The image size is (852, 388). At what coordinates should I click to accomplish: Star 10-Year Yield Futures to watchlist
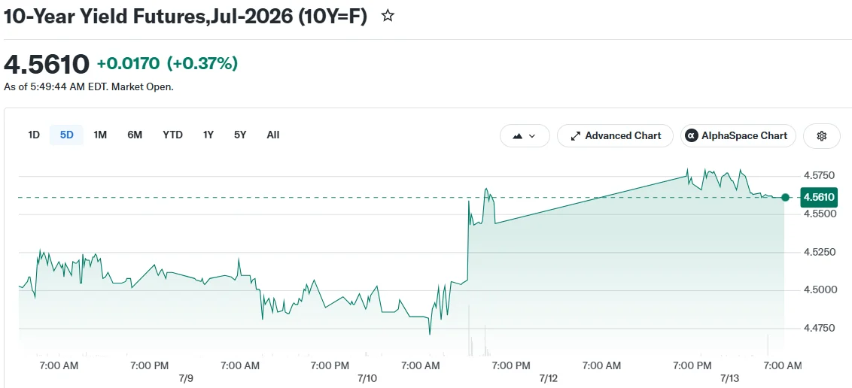click(388, 17)
